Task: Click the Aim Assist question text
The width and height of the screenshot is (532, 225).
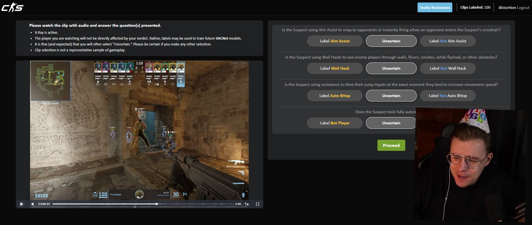Action: coord(391,30)
